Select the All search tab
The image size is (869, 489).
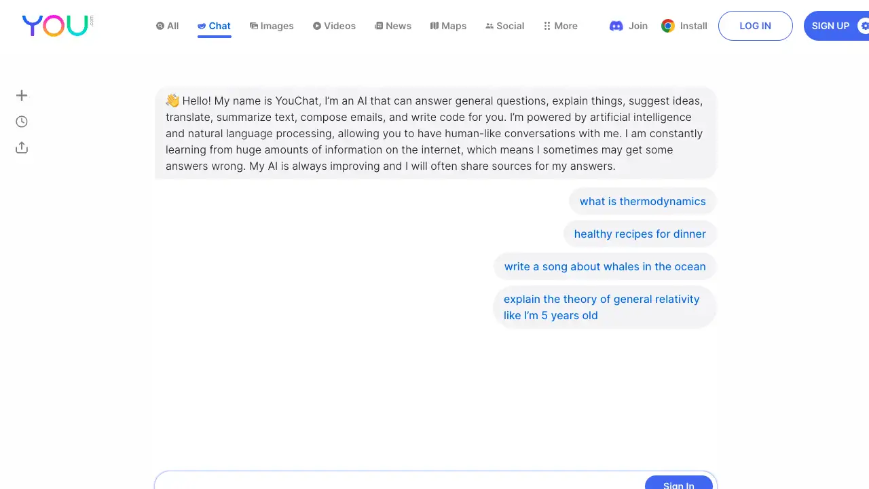click(x=167, y=25)
